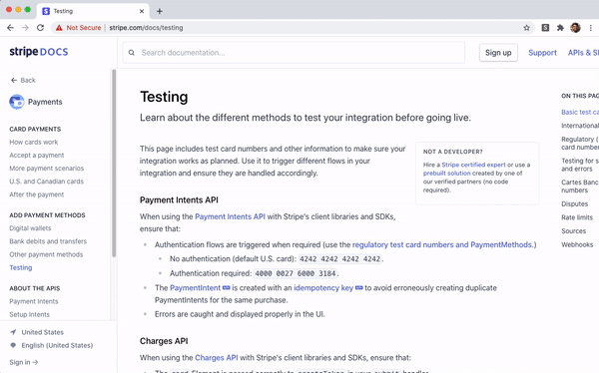The width and height of the screenshot is (599, 373).
Task: Go back with the browser back arrow
Action: tap(10, 28)
